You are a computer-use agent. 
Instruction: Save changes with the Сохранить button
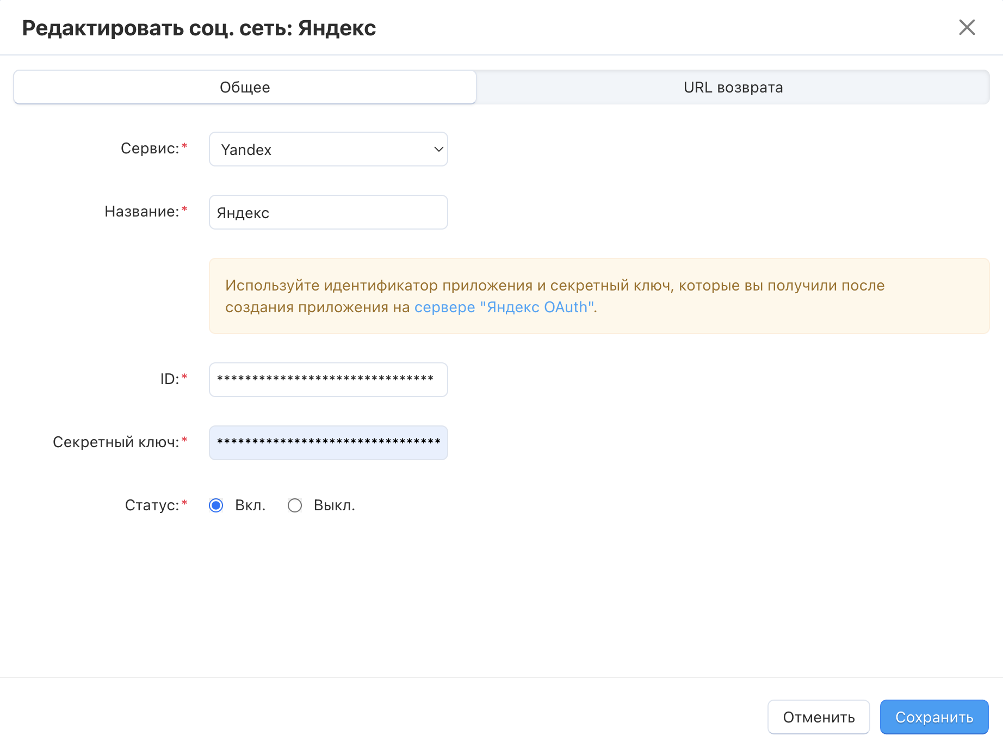(x=934, y=717)
